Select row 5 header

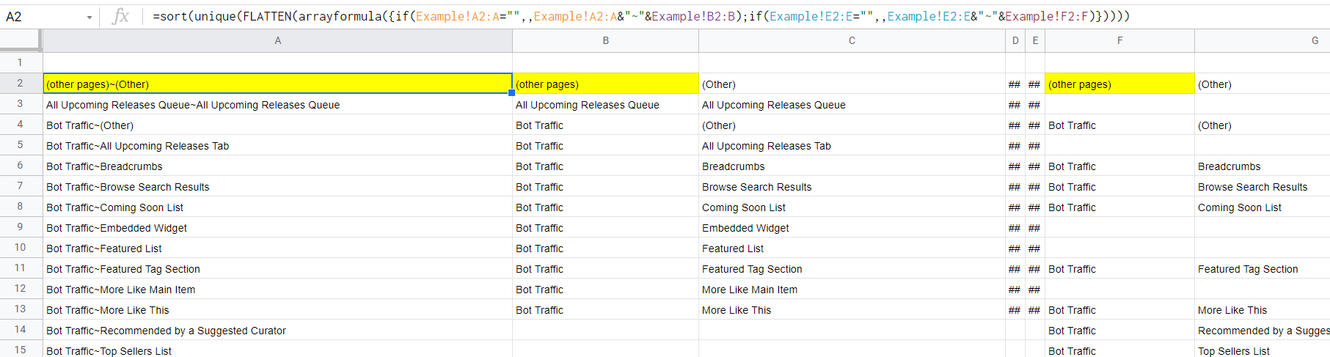21,144
